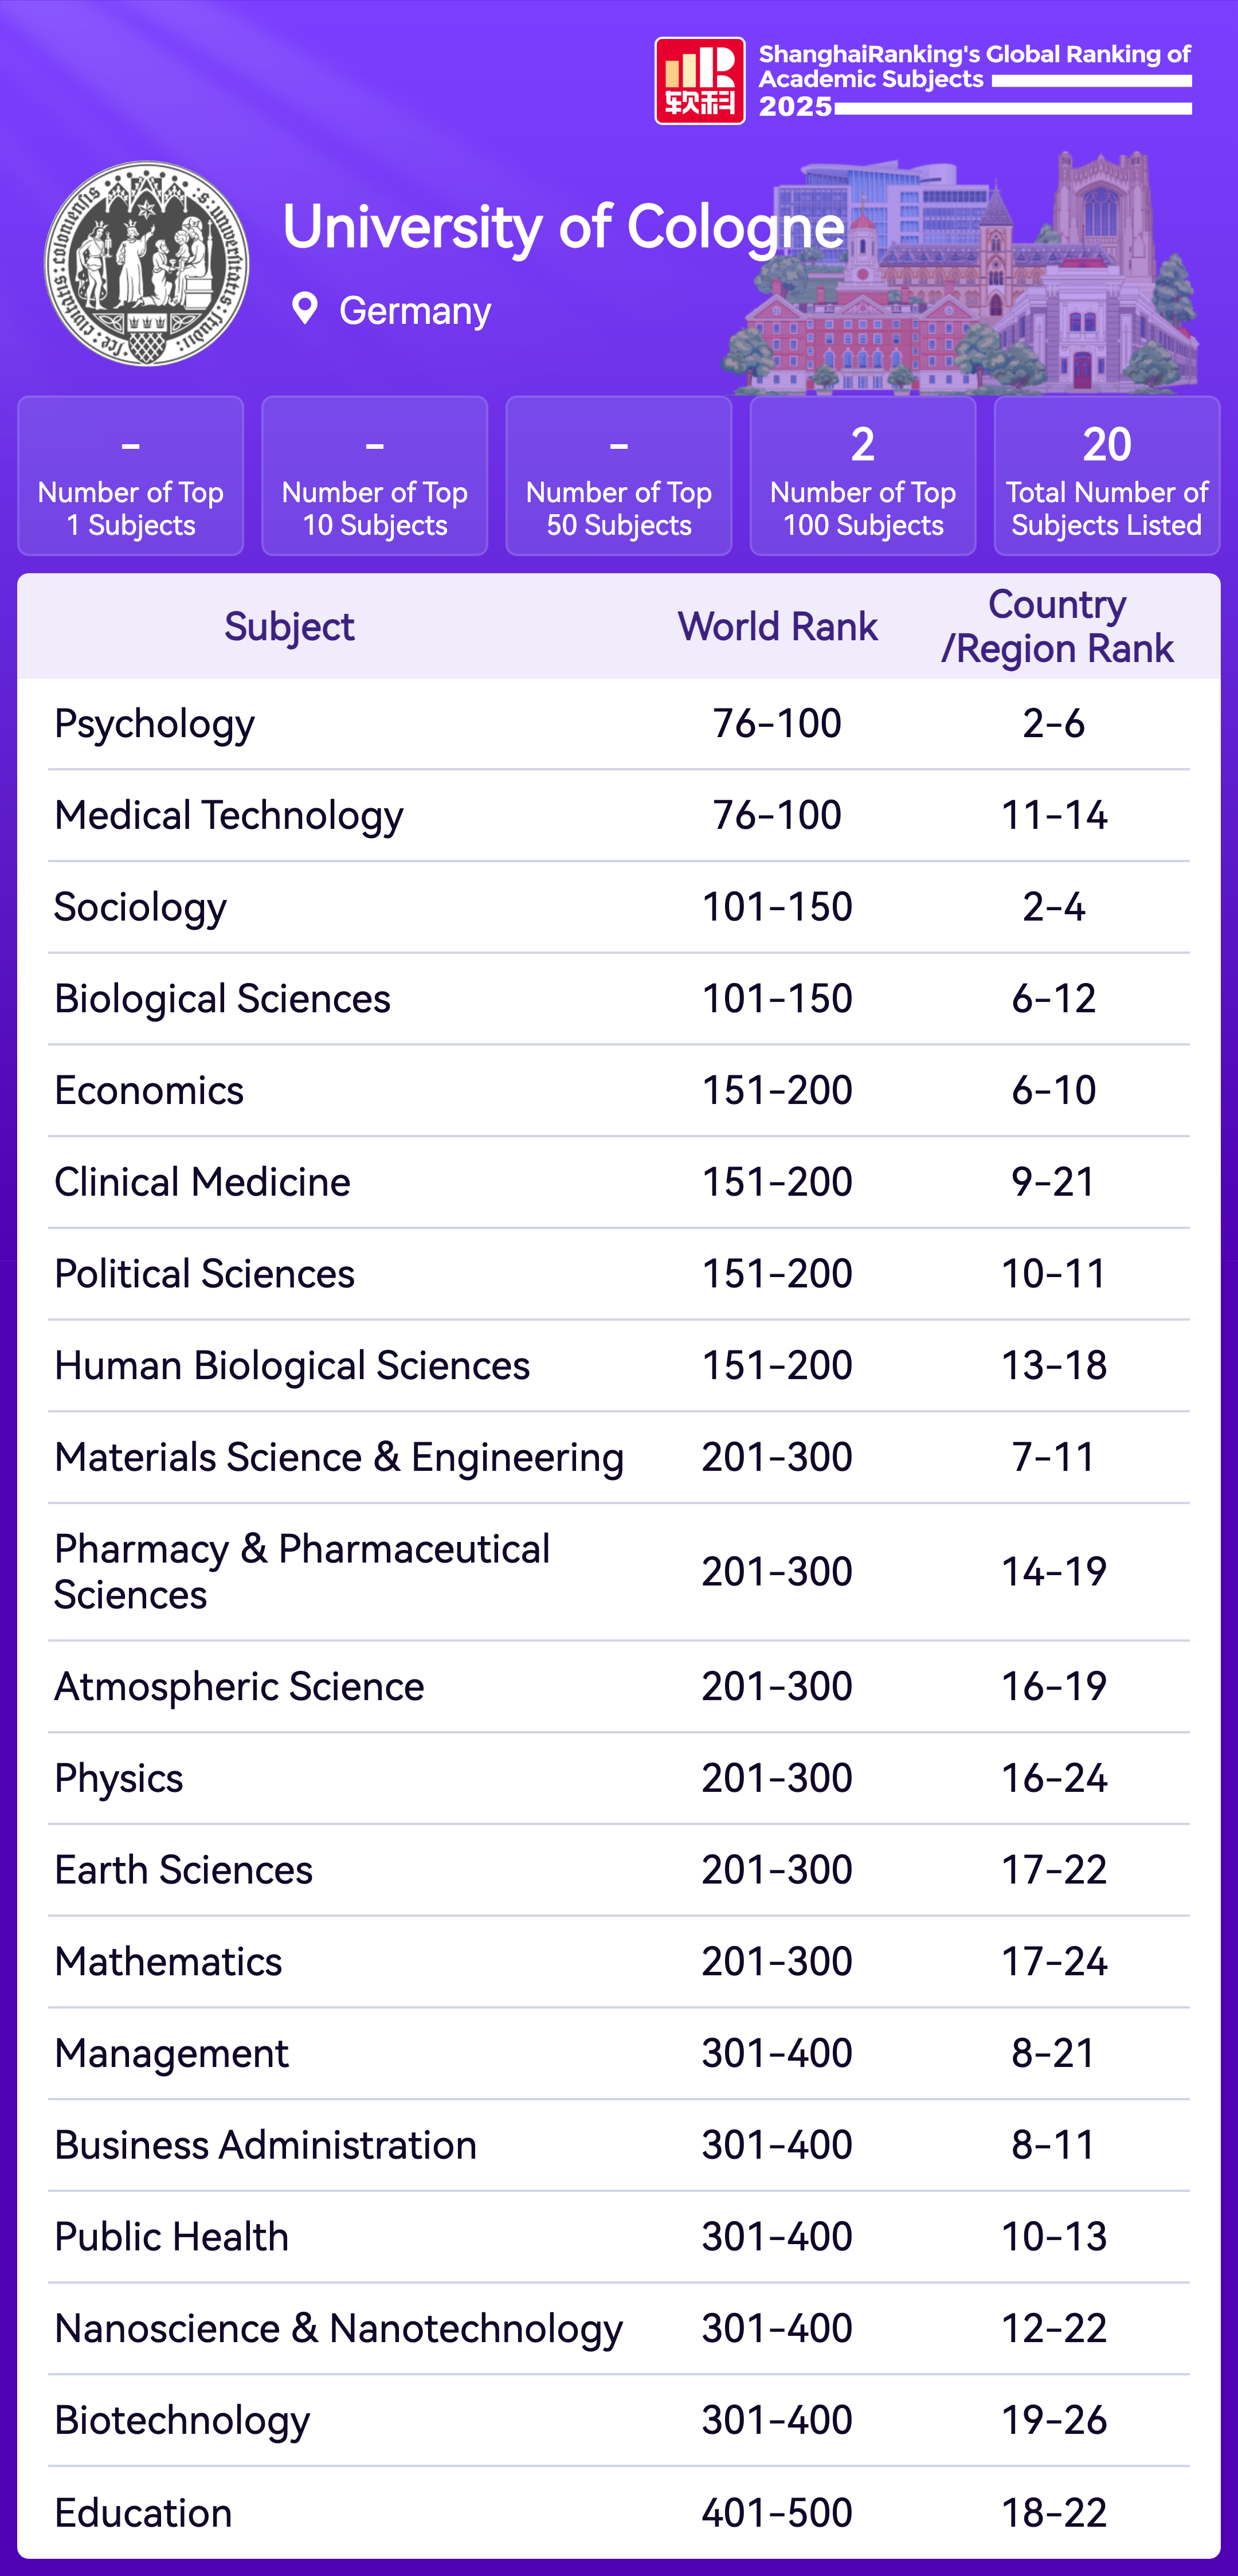
Task: Select the Number of Top 100 Subjects card
Action: (x=862, y=476)
